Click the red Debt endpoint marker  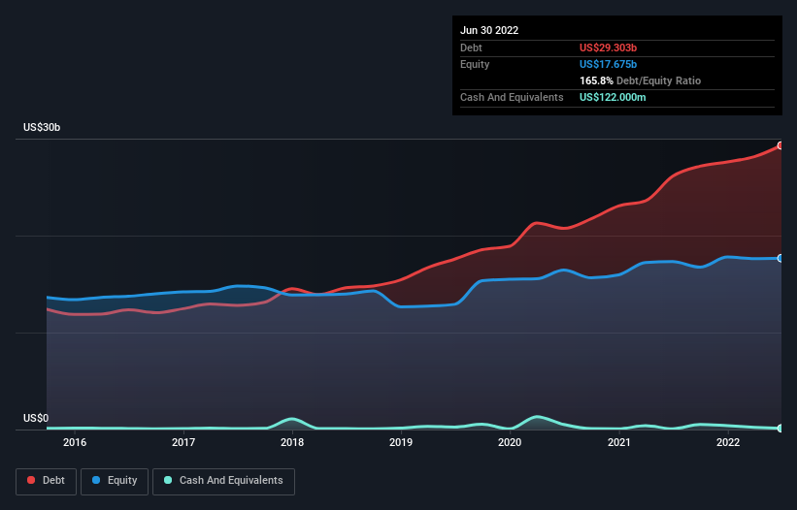pyautogui.click(x=780, y=145)
